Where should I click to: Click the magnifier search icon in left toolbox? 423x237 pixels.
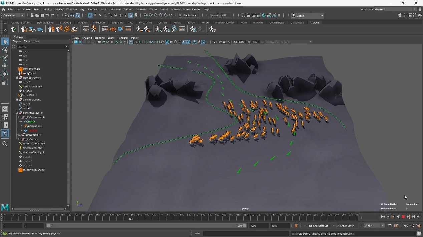click(x=5, y=144)
